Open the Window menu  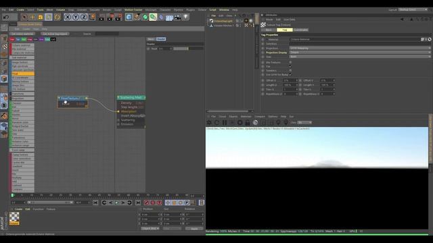pos(224,10)
